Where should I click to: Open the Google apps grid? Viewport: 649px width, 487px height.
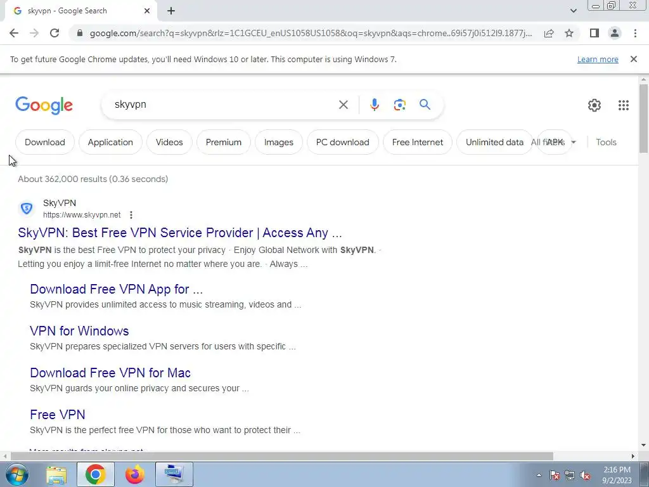(624, 105)
